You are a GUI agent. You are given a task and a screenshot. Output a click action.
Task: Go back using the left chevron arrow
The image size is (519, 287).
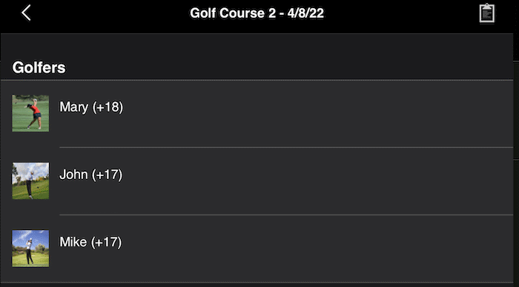pyautogui.click(x=26, y=13)
